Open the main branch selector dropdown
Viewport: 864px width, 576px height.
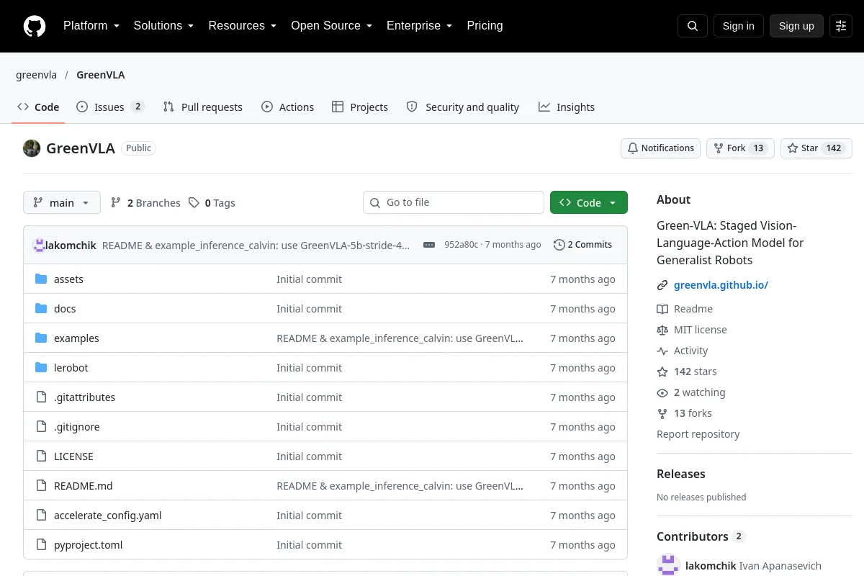(x=62, y=203)
